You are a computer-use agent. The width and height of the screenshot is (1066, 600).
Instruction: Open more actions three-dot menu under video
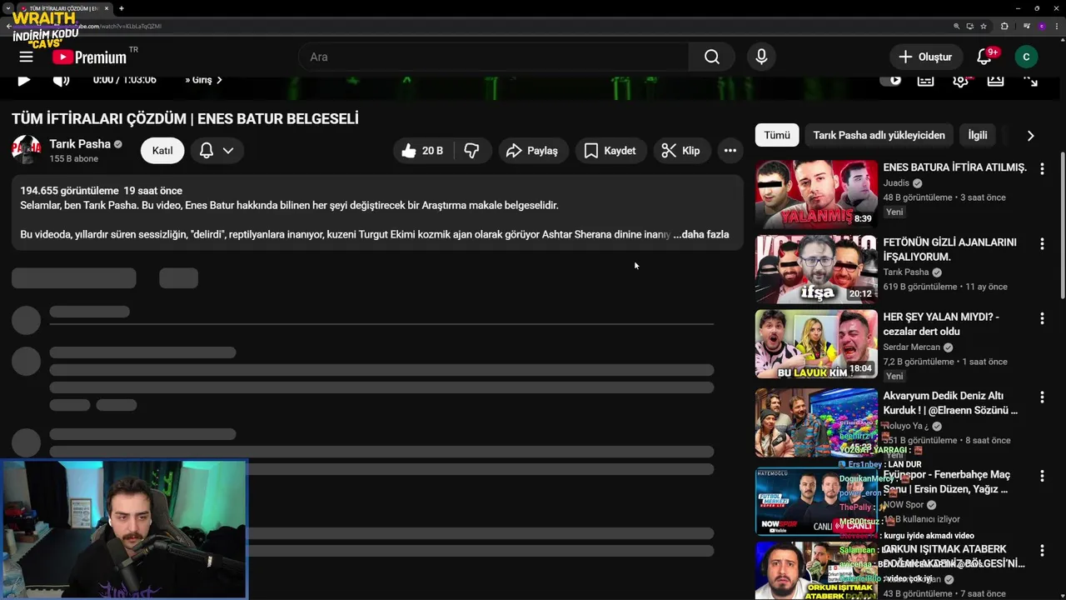coord(730,151)
